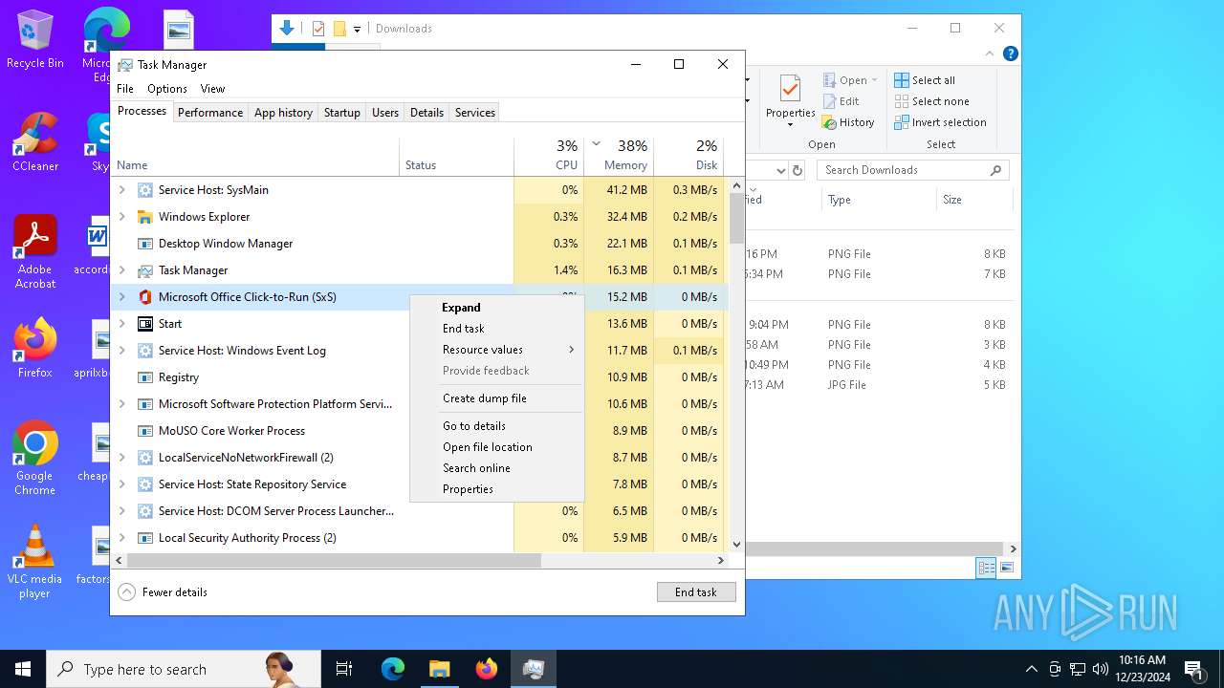This screenshot has height=688, width=1224.
Task: Sort processes by the CPU column
Action: click(x=549, y=157)
